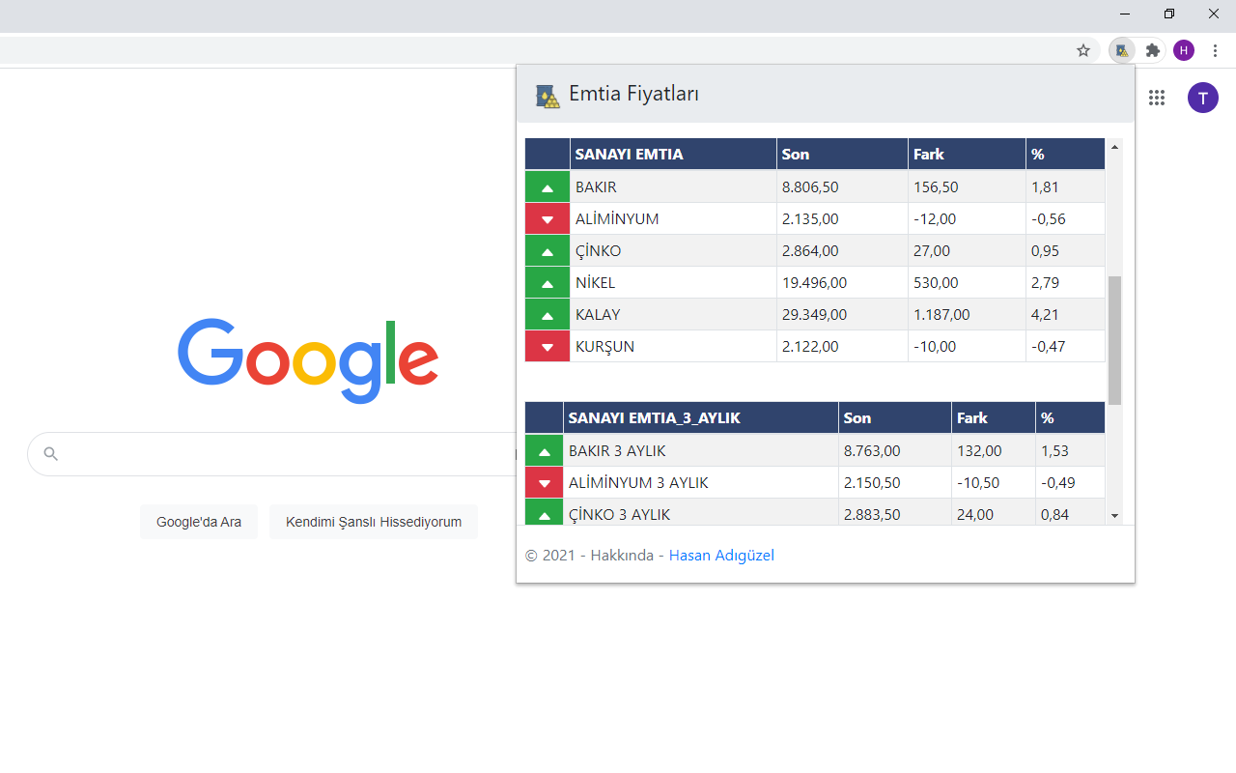The height and width of the screenshot is (773, 1236).
Task: Minimize the Chrome window
Action: [1125, 14]
